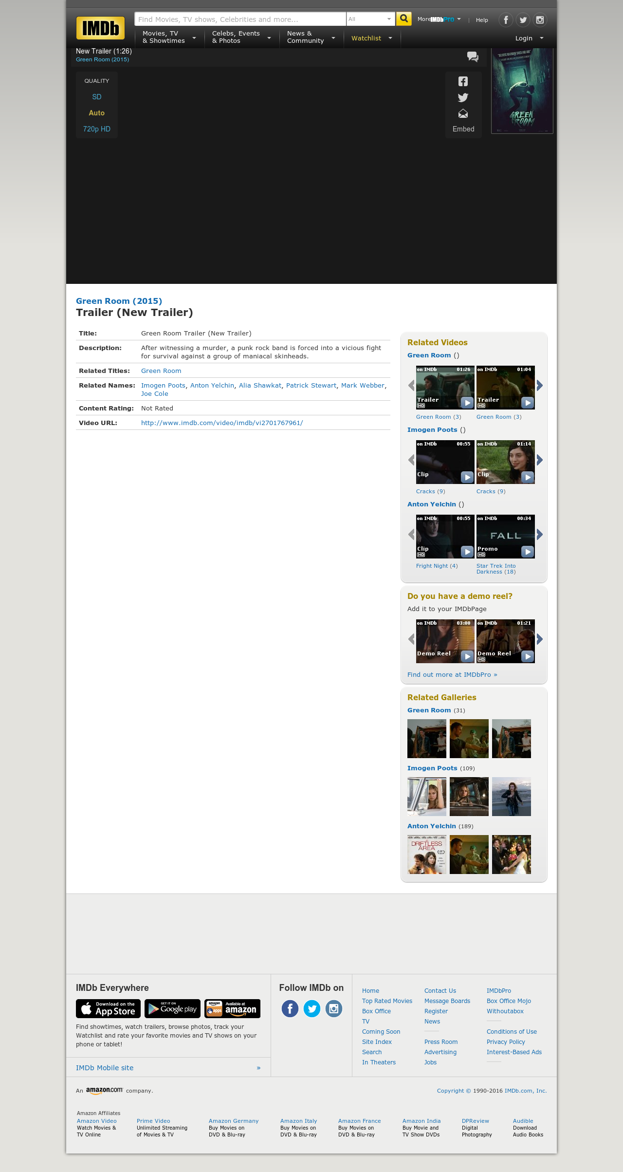The image size is (623, 1172).
Task: Play the Fright Night clip
Action: (445, 537)
